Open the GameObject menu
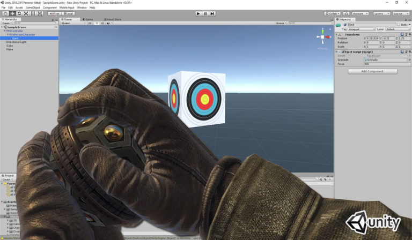412x240 pixels. coord(33,7)
